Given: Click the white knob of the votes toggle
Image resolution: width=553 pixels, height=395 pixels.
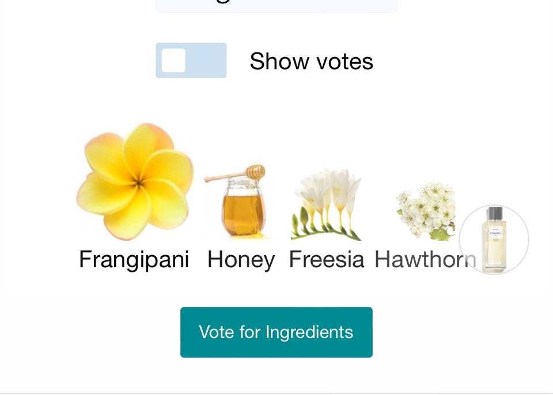Looking at the screenshot, I should click(173, 60).
